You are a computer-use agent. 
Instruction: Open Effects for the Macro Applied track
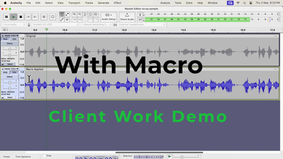[x=10, y=77]
